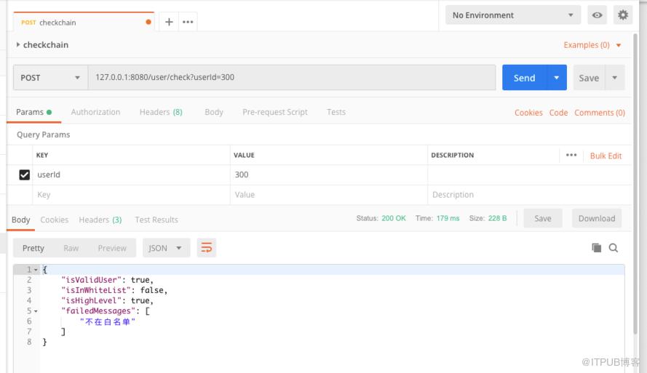Search within the response body
The height and width of the screenshot is (373, 647).
[614, 248]
